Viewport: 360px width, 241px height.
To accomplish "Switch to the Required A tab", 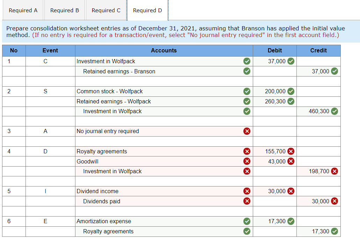I will 23,10.
